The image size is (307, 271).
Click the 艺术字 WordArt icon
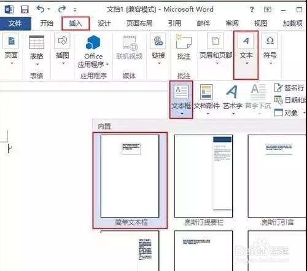point(232,92)
